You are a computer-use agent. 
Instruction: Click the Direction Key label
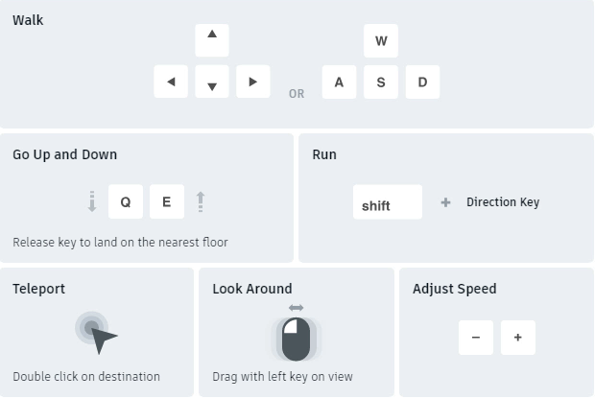coord(503,202)
